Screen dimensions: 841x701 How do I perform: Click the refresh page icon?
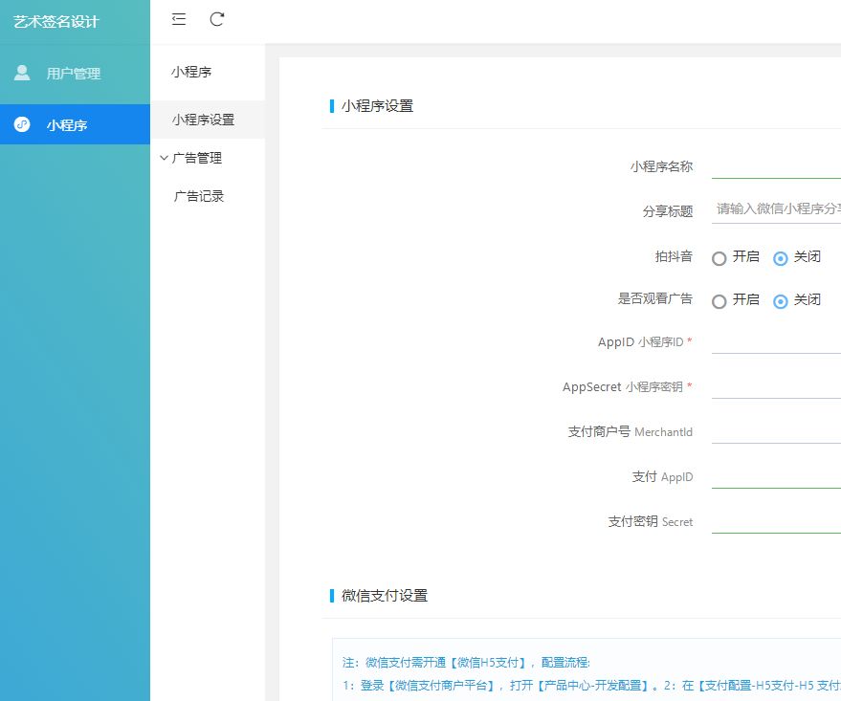217,19
